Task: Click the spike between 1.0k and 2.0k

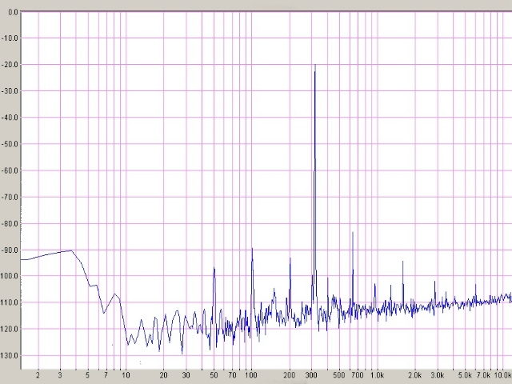Action: coord(402,262)
